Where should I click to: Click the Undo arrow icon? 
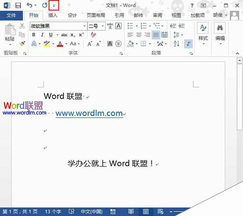pos(30,5)
